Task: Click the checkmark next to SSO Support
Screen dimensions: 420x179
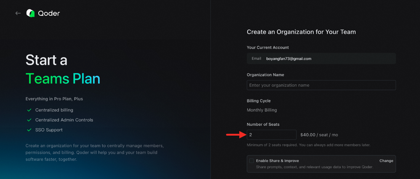Action: coord(29,130)
